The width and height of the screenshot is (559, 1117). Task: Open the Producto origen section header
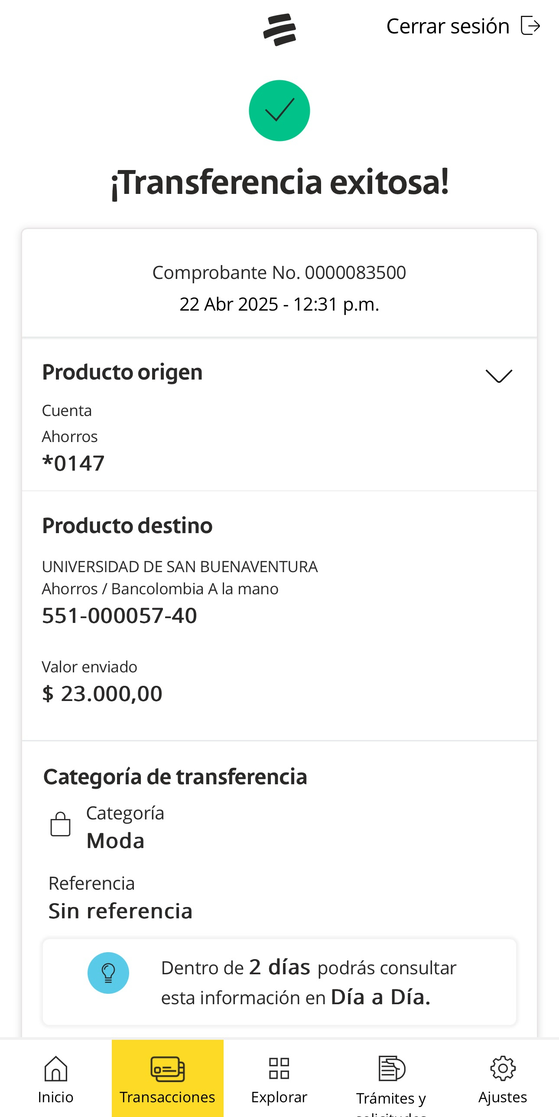122,372
